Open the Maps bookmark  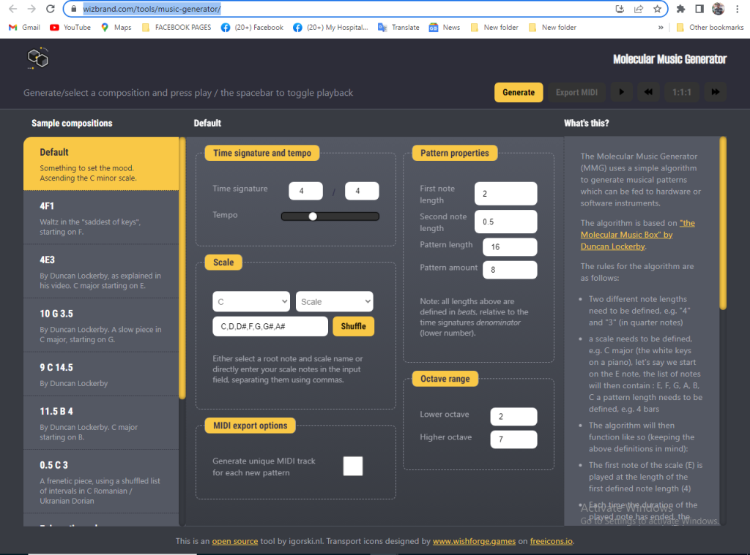(116, 28)
